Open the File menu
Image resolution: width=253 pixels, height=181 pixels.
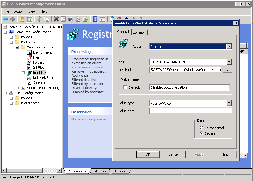[x=6, y=11]
